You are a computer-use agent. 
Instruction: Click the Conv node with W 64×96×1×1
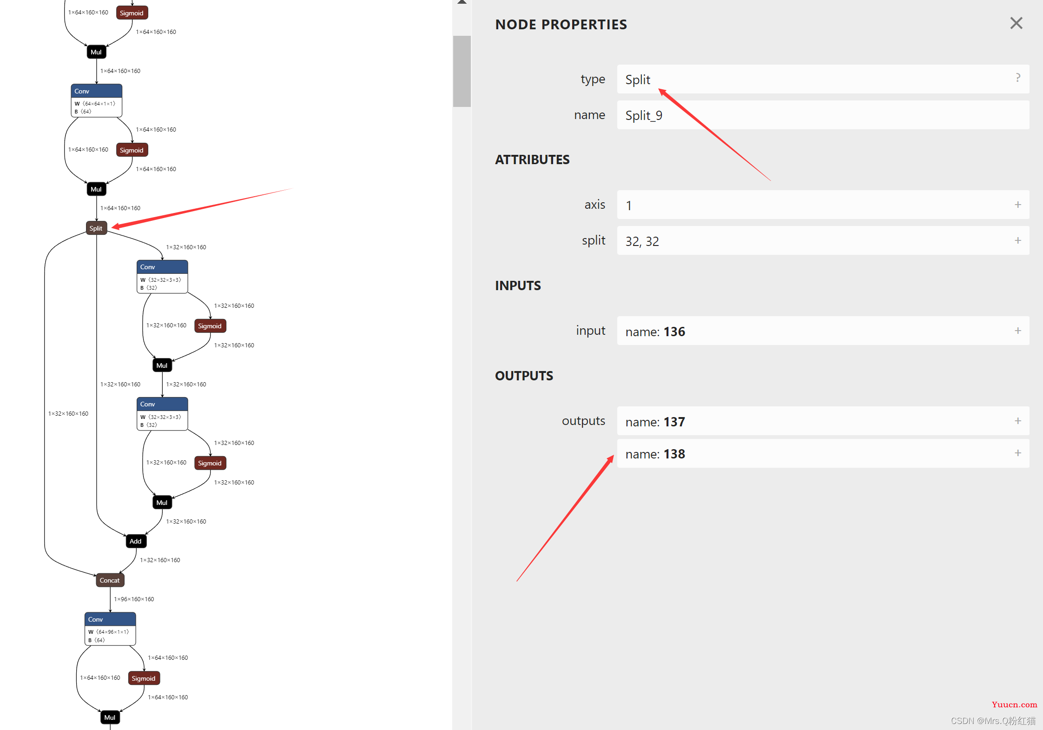(110, 629)
